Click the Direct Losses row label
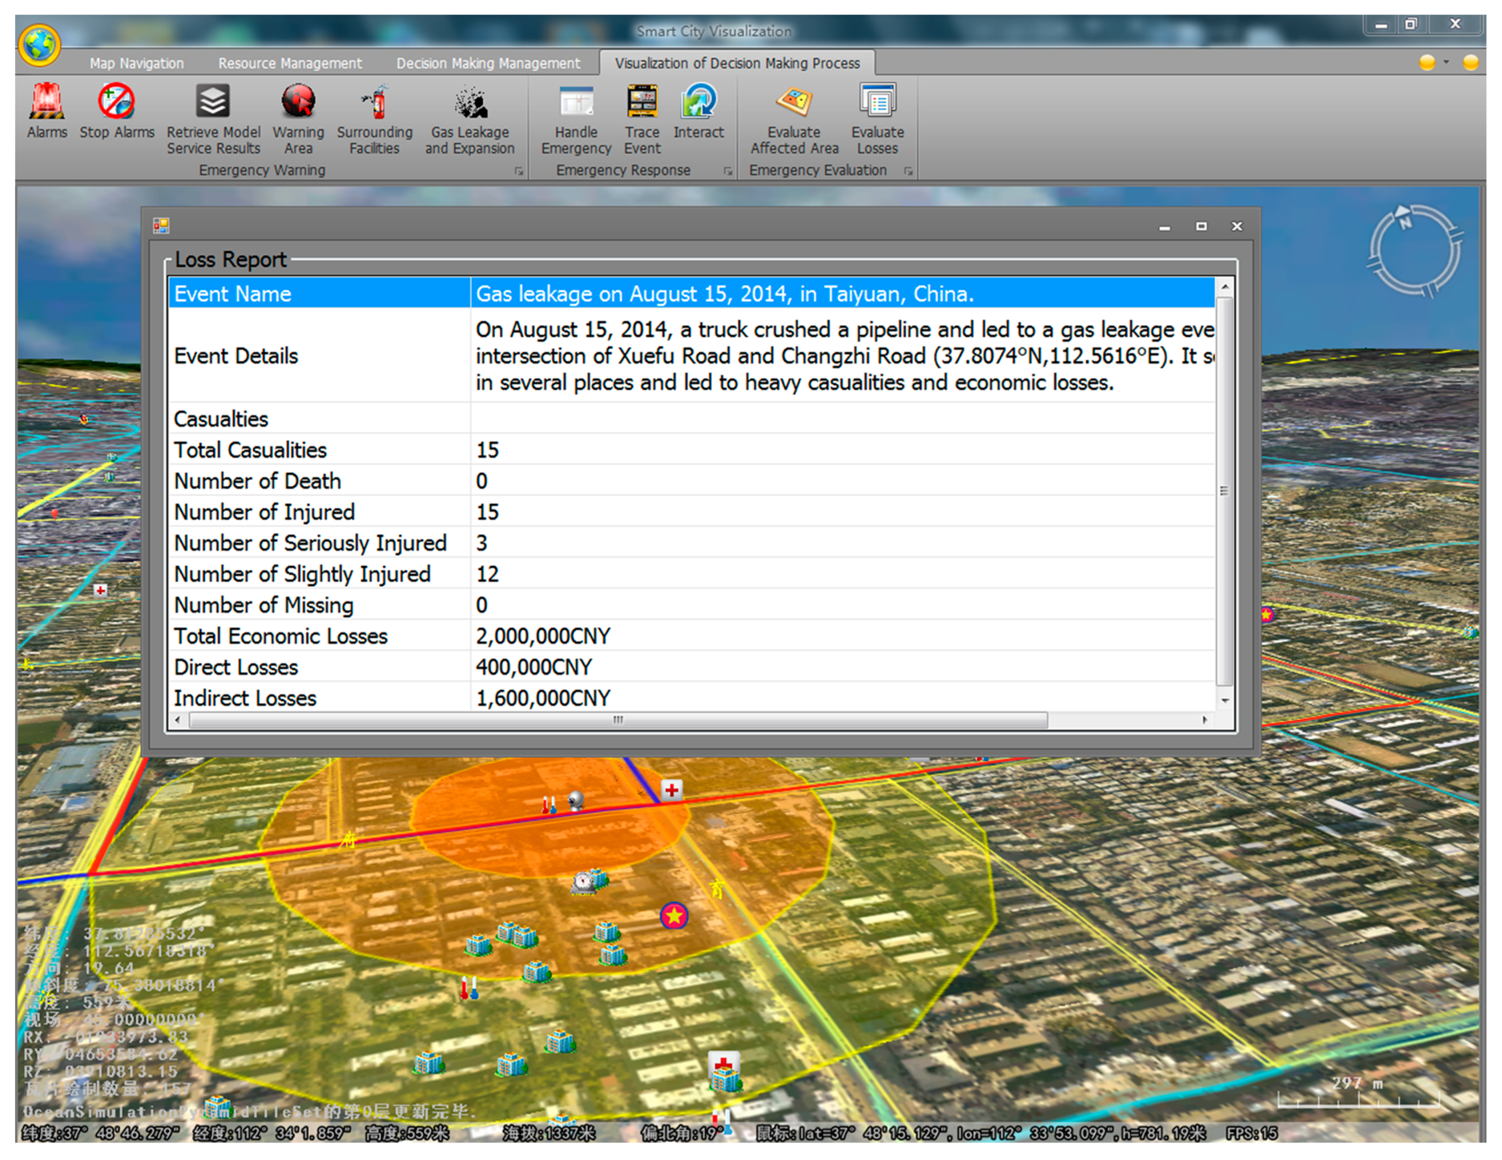Viewport: 1502px width, 1160px height. [236, 667]
